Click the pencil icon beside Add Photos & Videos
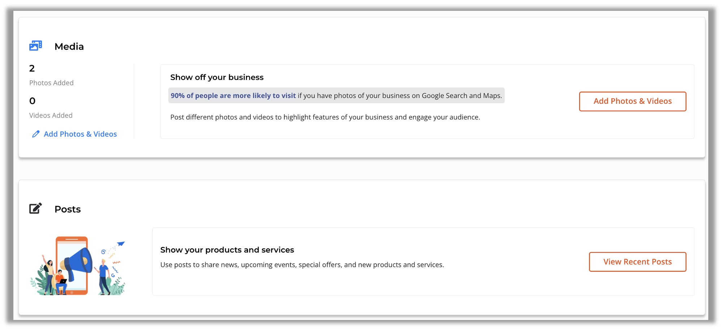Screen dimensions: 722x329 35,134
